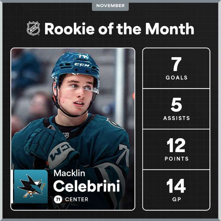Click the 12 POINTS stat box
The image size is (221, 221).
click(x=176, y=149)
